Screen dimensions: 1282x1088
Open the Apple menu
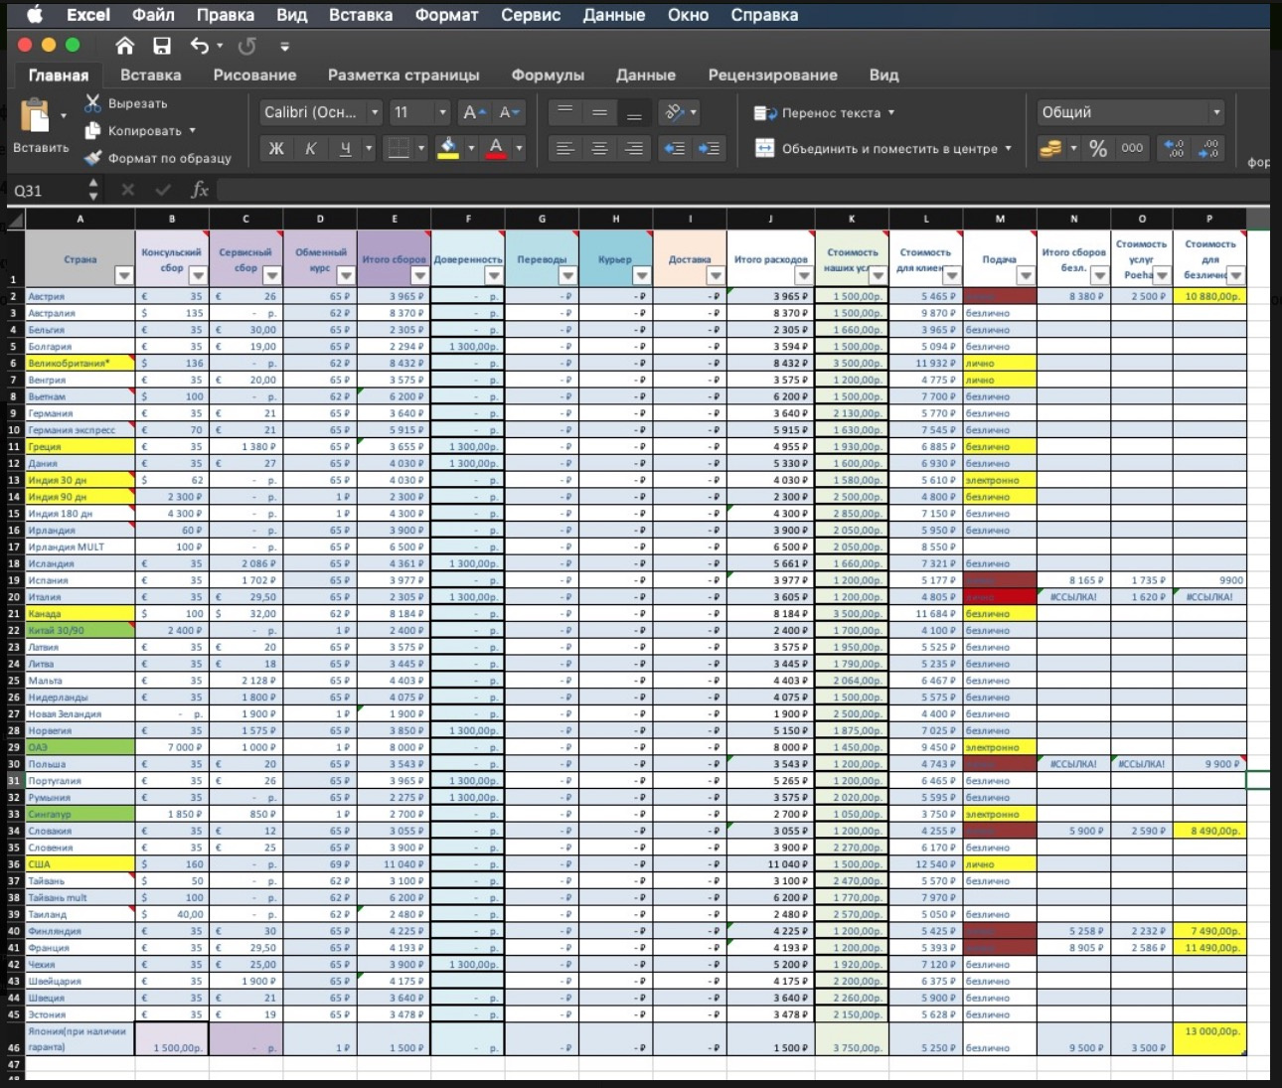click(35, 14)
